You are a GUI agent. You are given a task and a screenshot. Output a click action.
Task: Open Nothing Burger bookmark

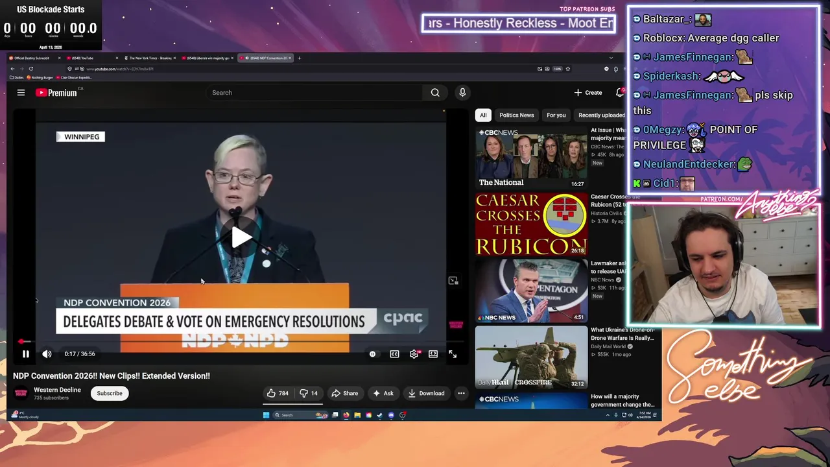click(x=40, y=77)
